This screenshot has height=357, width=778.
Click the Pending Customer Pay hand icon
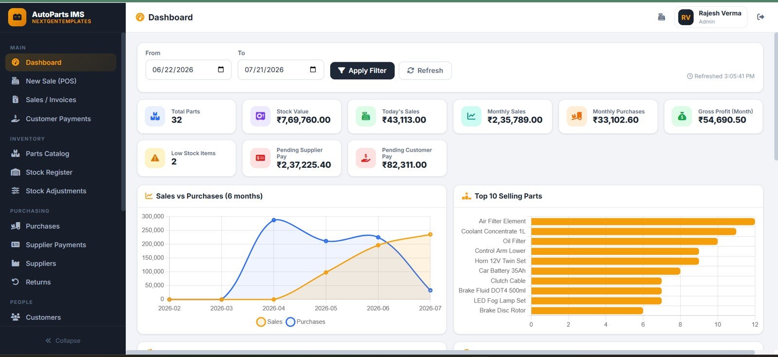(x=366, y=158)
